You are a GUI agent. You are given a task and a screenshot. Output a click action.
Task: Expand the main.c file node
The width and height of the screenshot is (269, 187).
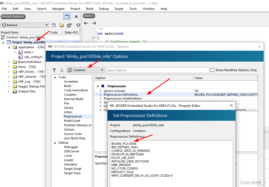click(15, 52)
